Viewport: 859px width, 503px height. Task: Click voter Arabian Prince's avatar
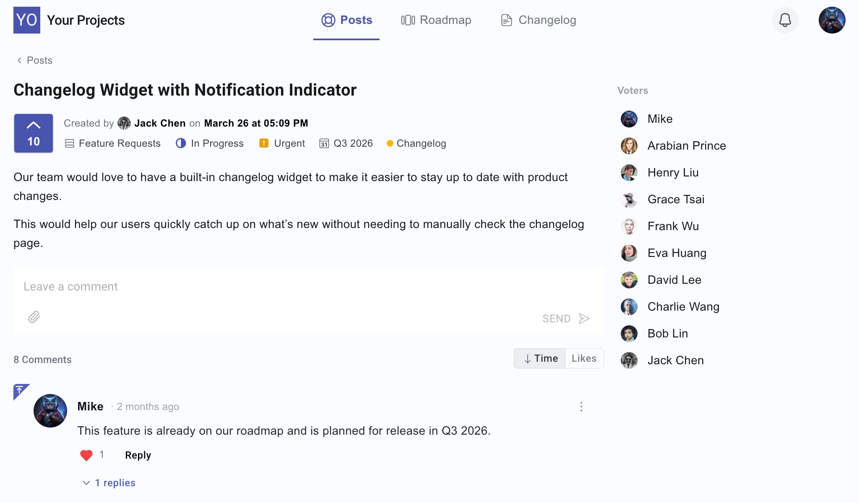click(629, 146)
